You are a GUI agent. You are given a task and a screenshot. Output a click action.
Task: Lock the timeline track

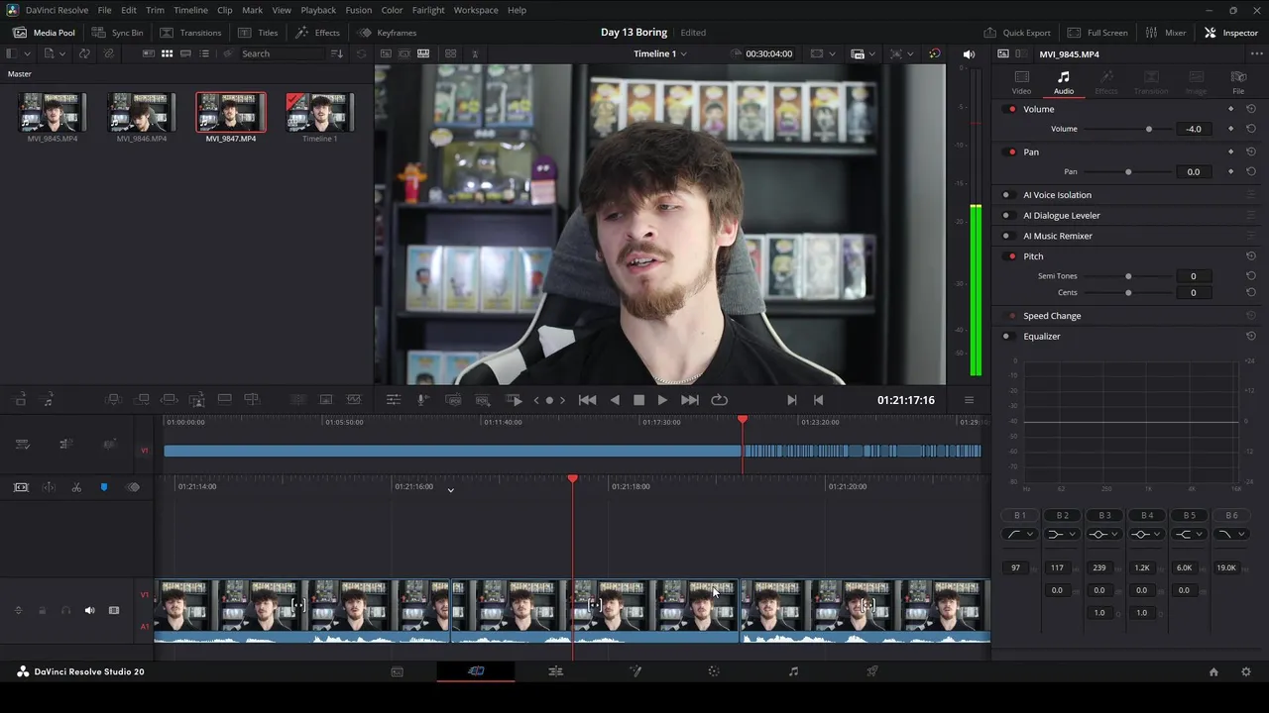click(x=42, y=610)
